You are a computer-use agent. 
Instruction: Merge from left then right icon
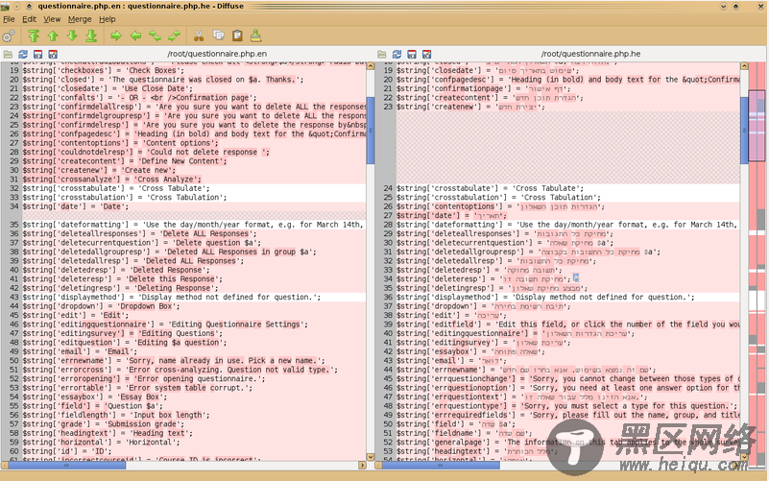pyautogui.click(x=155, y=36)
